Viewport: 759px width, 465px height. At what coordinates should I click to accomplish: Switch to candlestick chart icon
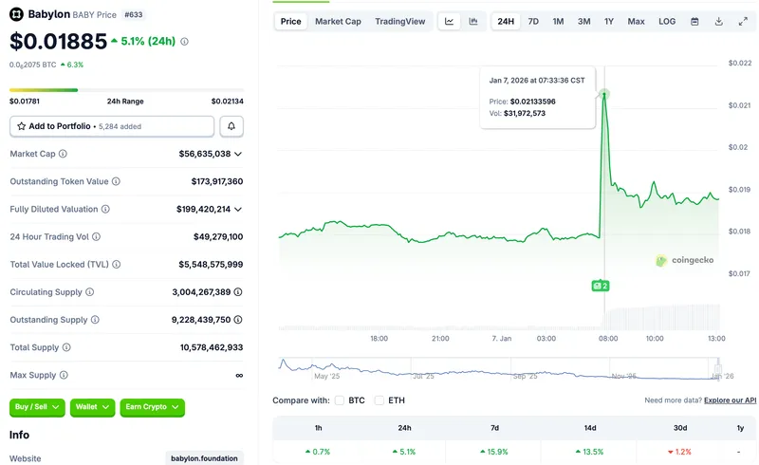click(x=473, y=21)
